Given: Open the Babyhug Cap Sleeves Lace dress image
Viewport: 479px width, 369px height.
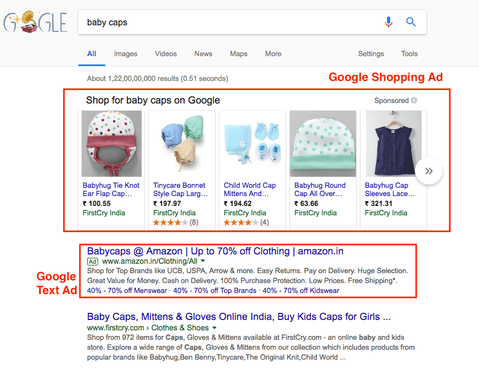Looking at the screenshot, I should pos(394,143).
